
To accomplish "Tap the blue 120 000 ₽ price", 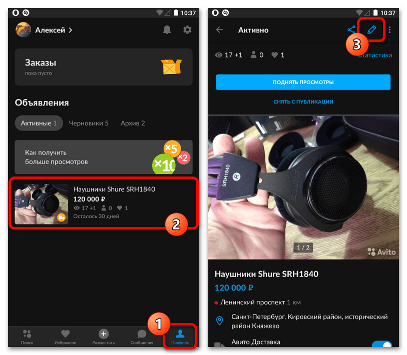I will click(x=234, y=288).
